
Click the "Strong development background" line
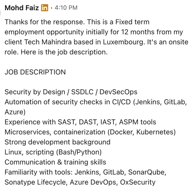coord(57,142)
